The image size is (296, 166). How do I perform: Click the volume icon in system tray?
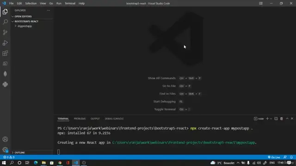[259, 163]
